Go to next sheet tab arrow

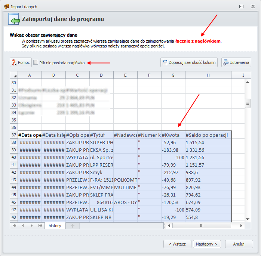click(x=31, y=226)
